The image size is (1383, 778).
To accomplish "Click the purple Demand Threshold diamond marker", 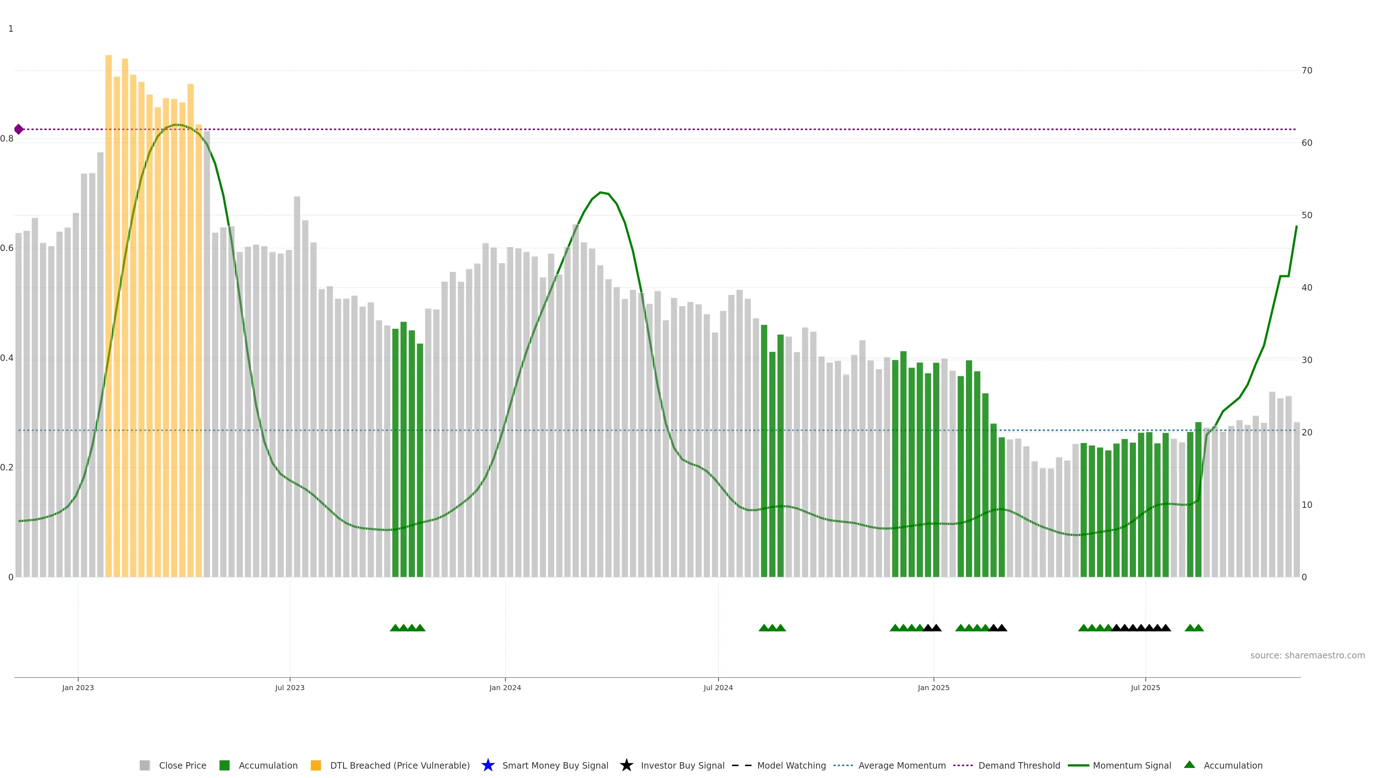I will tap(19, 129).
